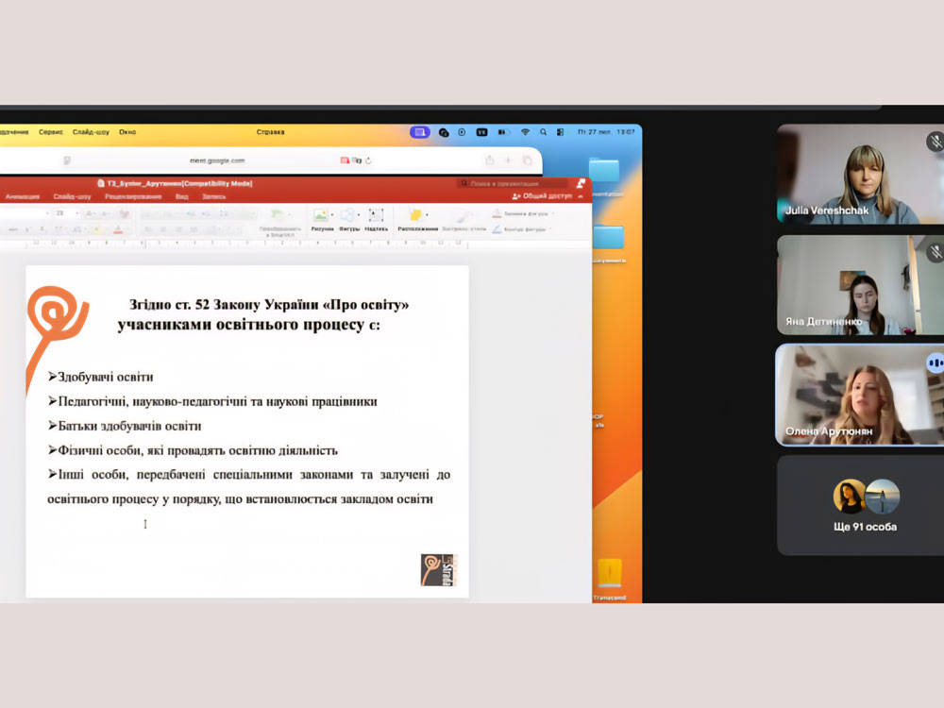The height and width of the screenshot is (708, 944).
Task: Click speaking indicator on Олена Арутюнян tile
Action: (x=935, y=362)
